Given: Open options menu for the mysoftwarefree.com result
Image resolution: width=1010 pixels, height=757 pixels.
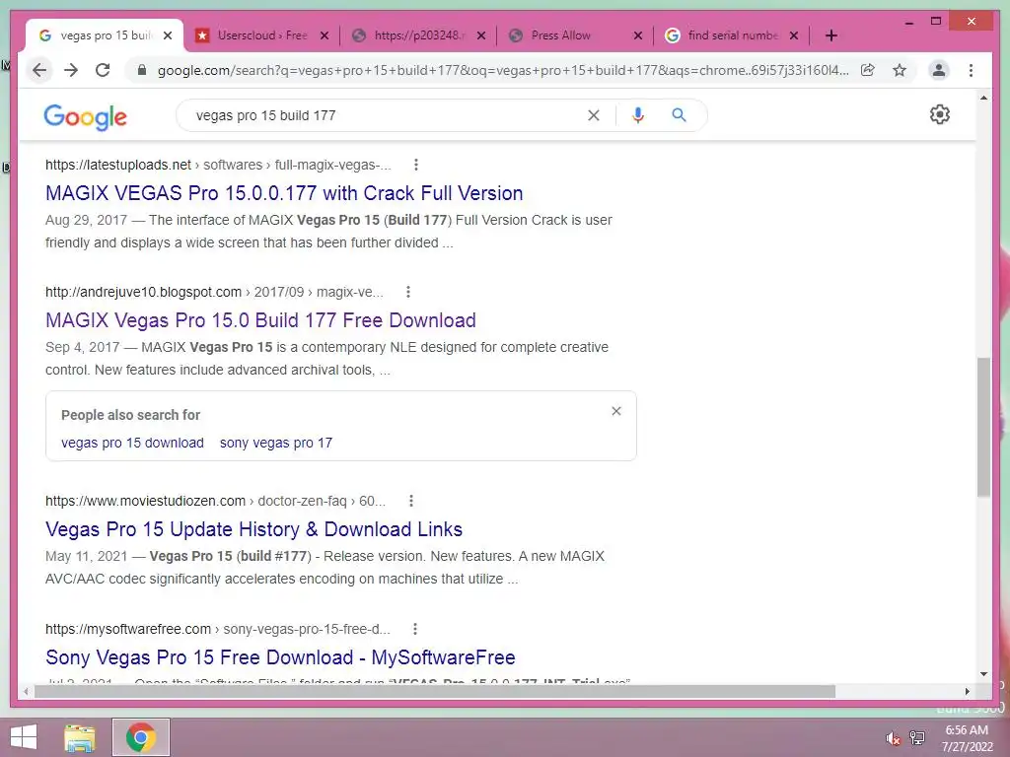Looking at the screenshot, I should click(x=415, y=629).
